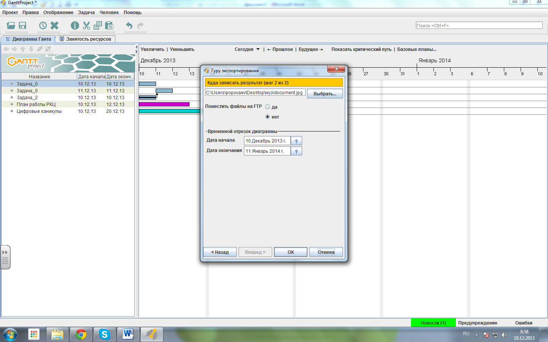Click the Увеличить zoom link
The height and width of the screenshot is (342, 548).
coord(153,49)
